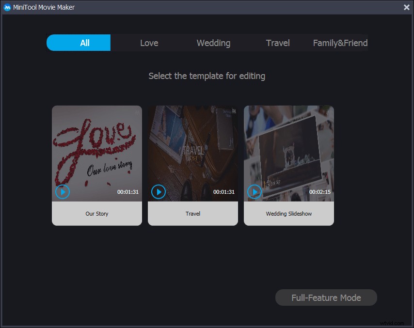Click the play icon on Travel template
Screen dimensions: 414x328
[x=158, y=192]
